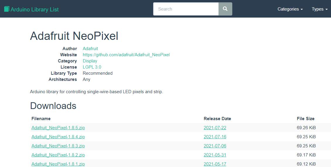This screenshot has width=331, height=167.
Task: Select the 69.26 KiB file size cell
Action: pos(306,128)
